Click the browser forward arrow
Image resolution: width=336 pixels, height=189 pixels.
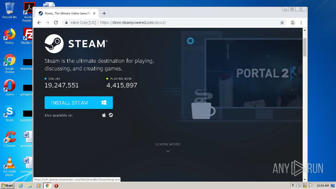[x=48, y=23]
